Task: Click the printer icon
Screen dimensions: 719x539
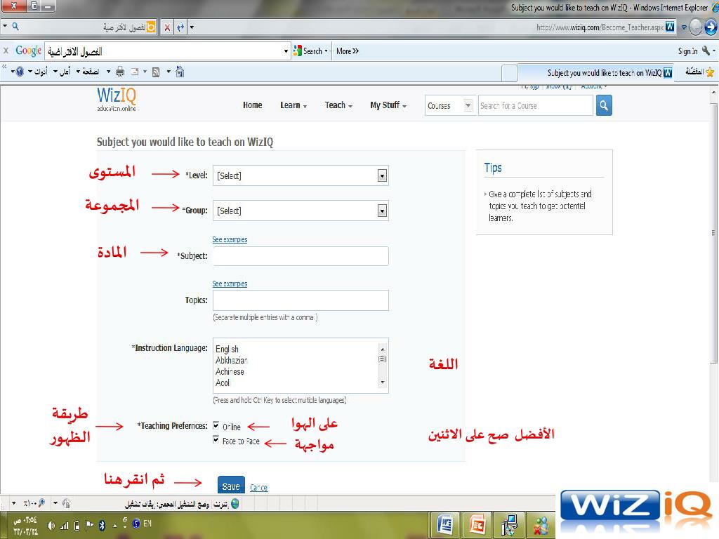Action: [120, 72]
